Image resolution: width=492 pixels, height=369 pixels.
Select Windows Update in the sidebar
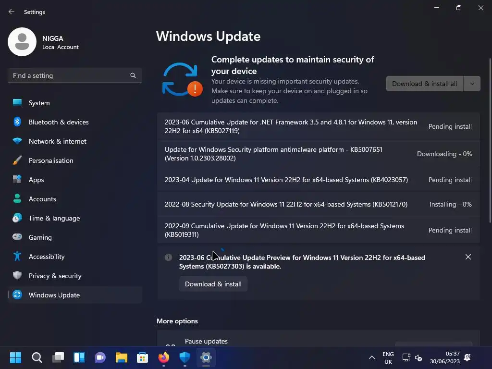74,295
